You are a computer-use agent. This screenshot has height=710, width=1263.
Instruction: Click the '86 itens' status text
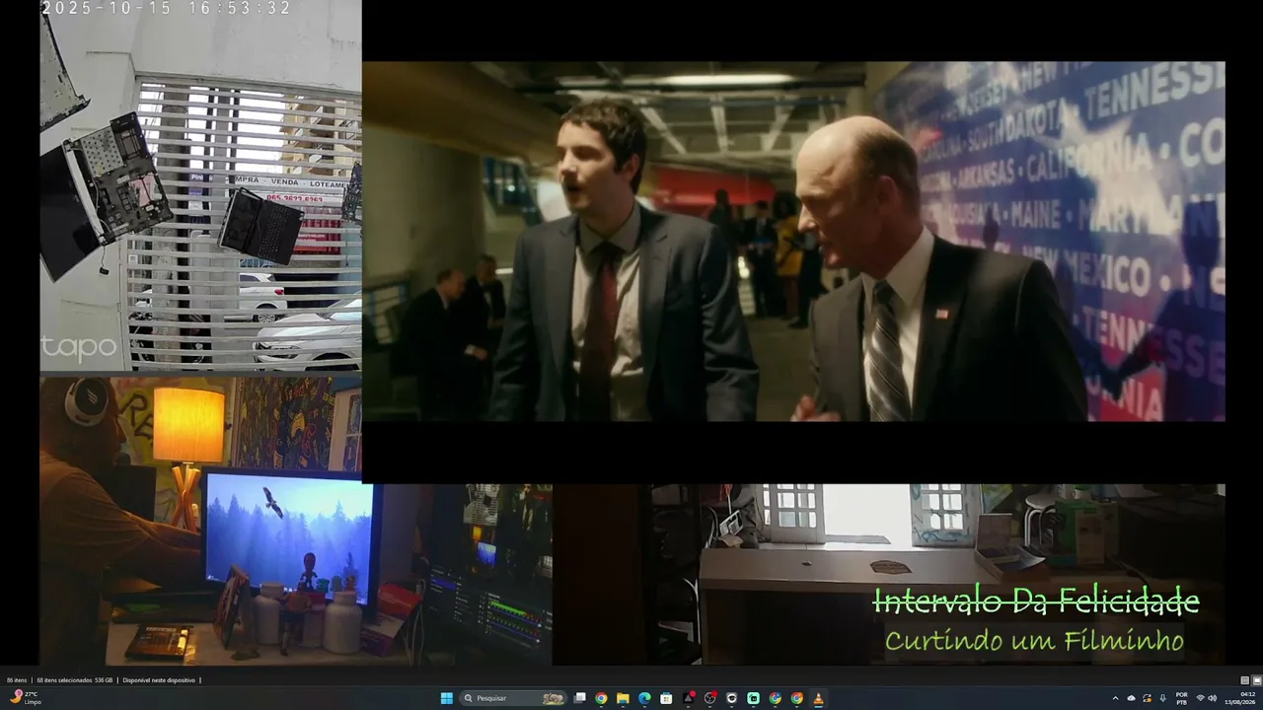17,680
